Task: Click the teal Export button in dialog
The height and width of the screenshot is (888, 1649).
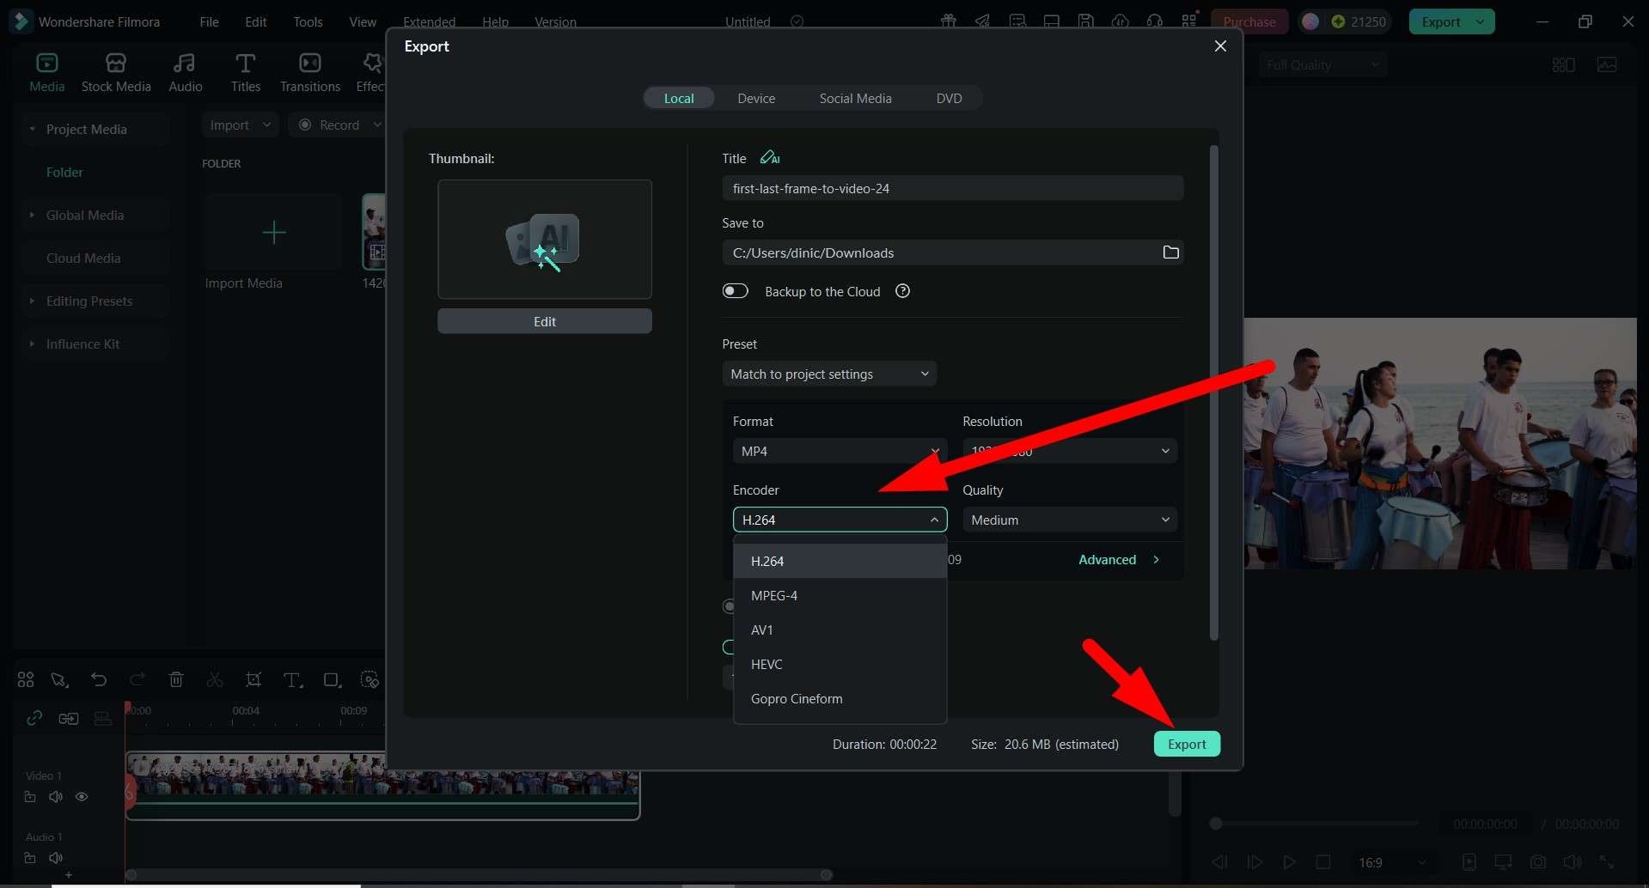Action: [x=1187, y=744]
